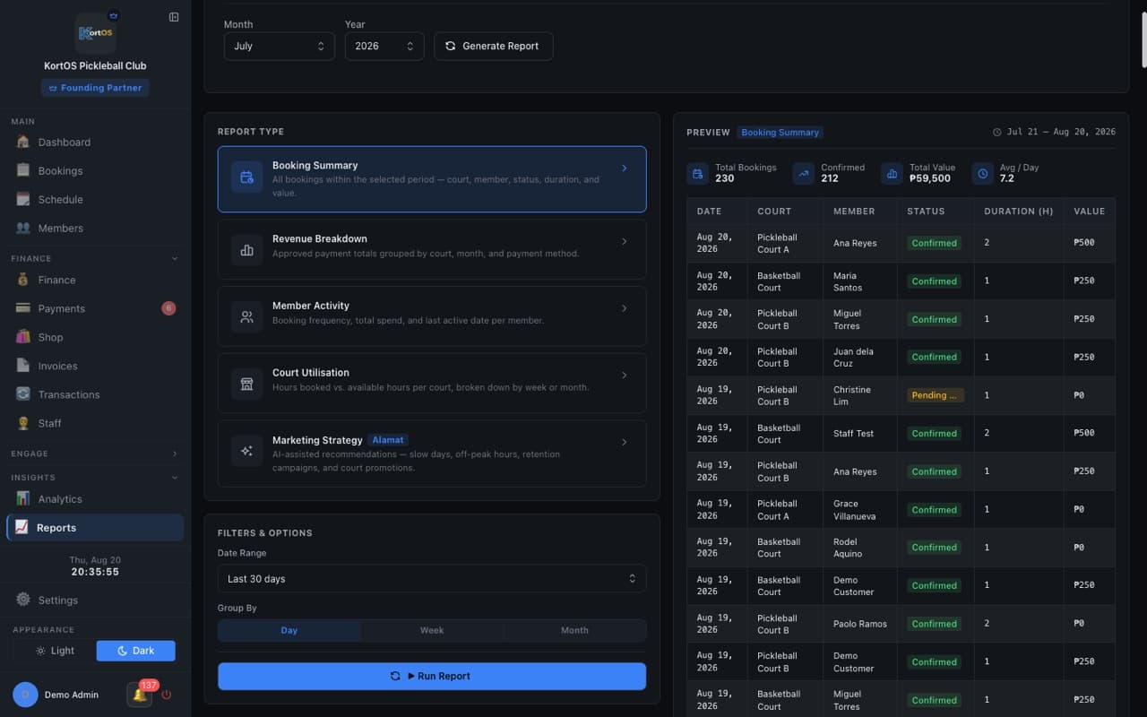Click the Bookings sidebar icon
The width and height of the screenshot is (1147, 717).
tap(23, 170)
